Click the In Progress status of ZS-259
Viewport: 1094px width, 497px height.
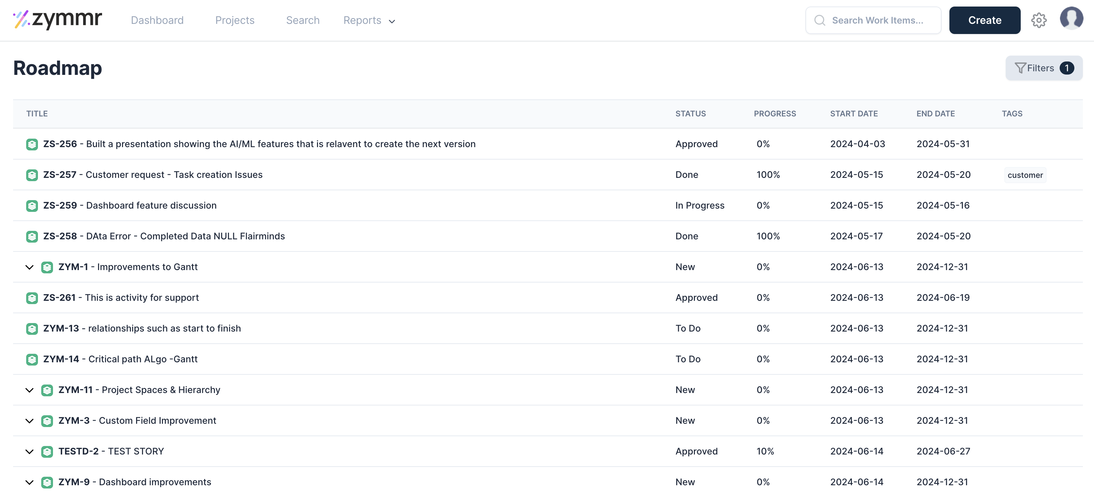700,205
